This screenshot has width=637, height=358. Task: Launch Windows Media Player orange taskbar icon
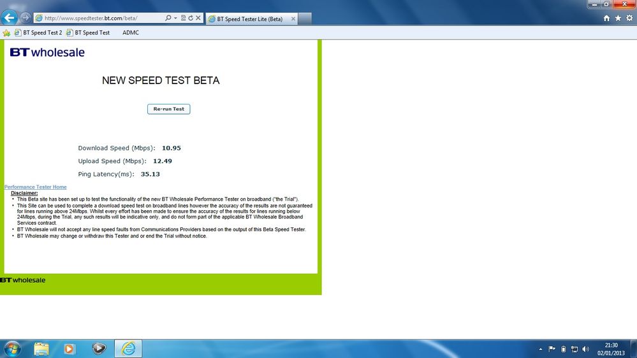click(69, 348)
